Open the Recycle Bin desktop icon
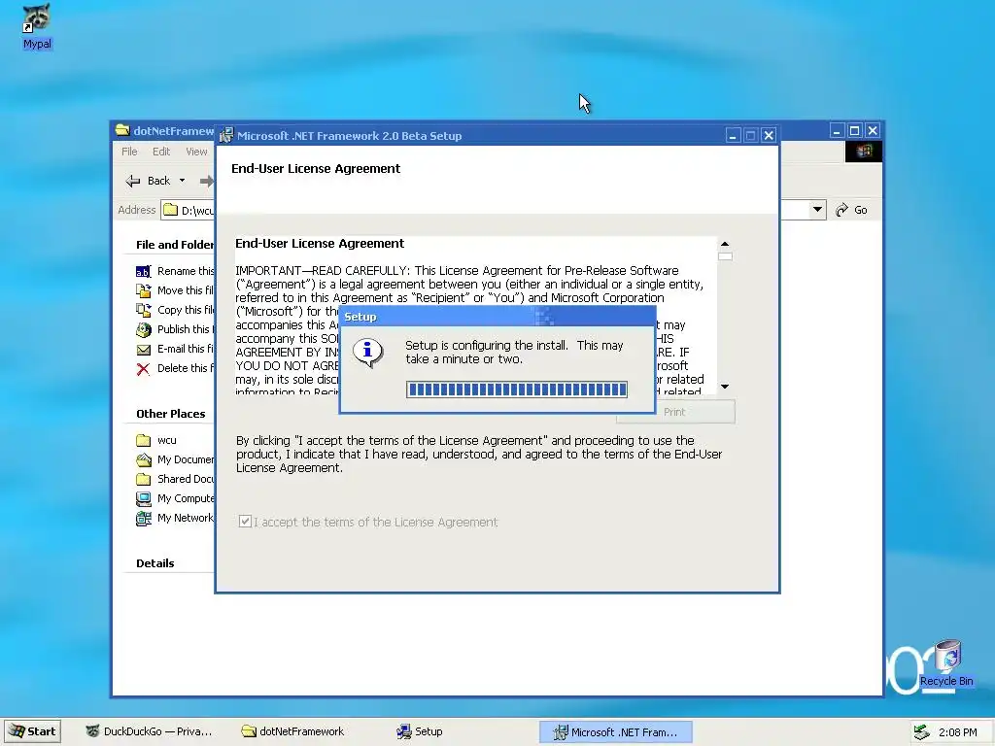 coord(948,656)
